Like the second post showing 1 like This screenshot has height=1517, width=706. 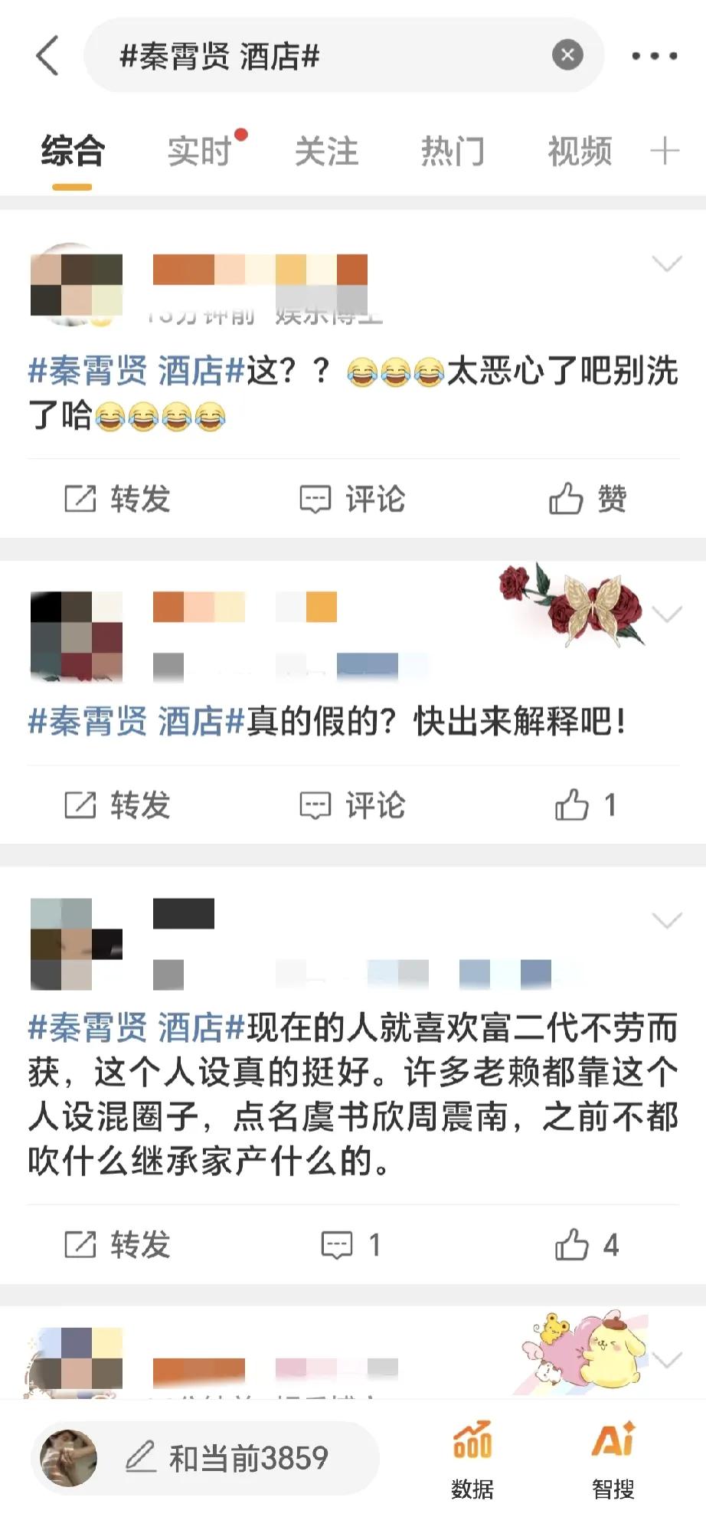586,805
